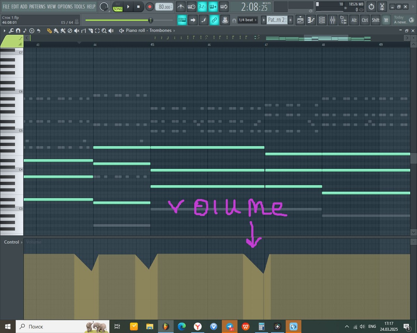Choose the Select tool in piano roll
Image resolution: width=417 pixels, height=333 pixels.
point(97,31)
